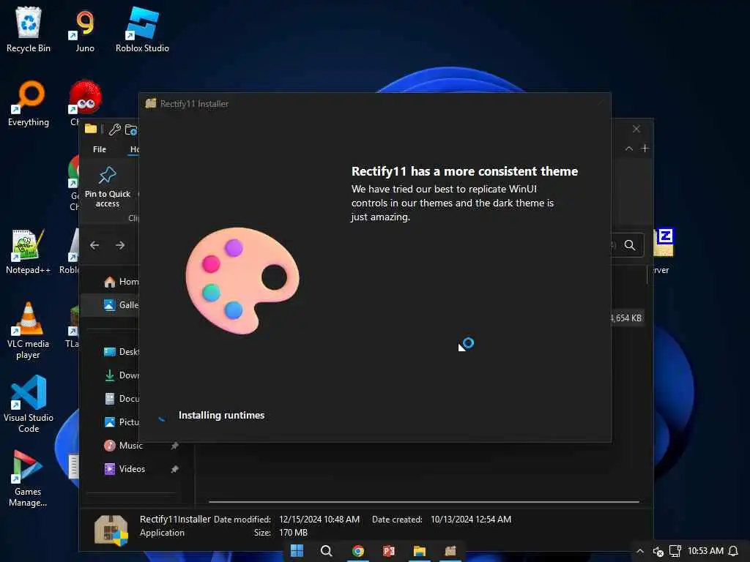Screen dimensions: 750x562
Task: Show hidden system tray icons
Action: pyautogui.click(x=640, y=551)
